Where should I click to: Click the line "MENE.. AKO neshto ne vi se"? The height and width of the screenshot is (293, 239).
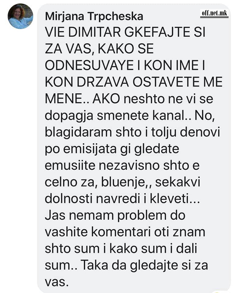pyautogui.click(x=129, y=99)
